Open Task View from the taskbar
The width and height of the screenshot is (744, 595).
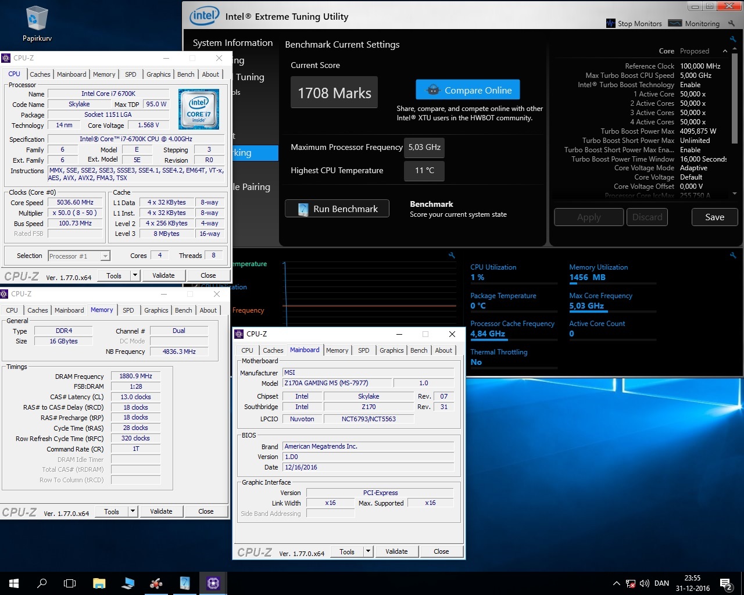[70, 583]
